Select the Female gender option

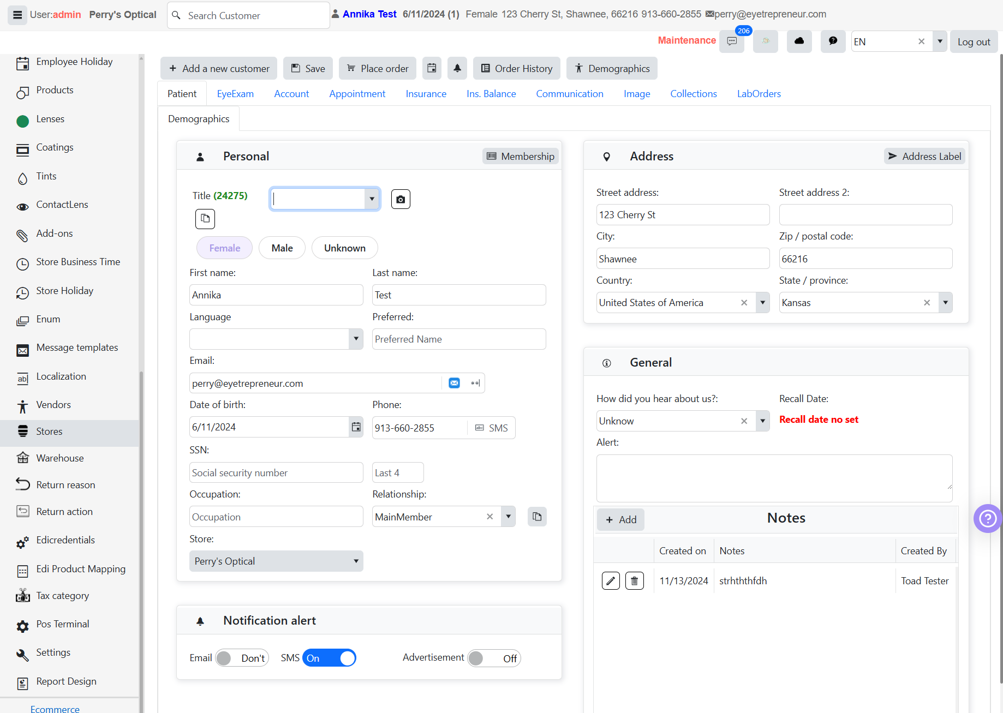[224, 248]
